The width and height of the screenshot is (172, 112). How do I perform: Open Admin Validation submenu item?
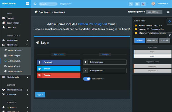tap(15, 72)
